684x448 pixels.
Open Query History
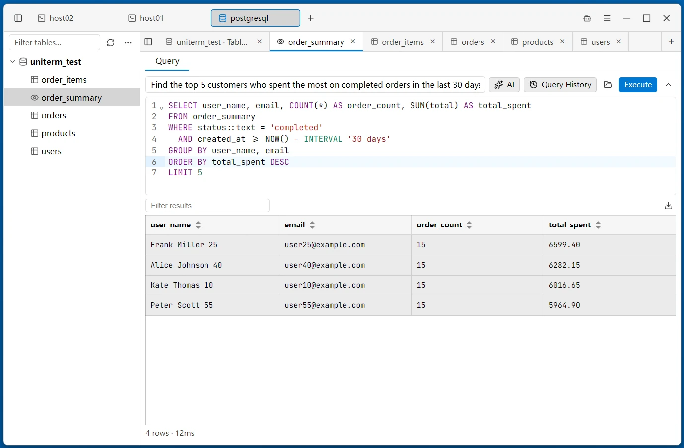(560, 85)
